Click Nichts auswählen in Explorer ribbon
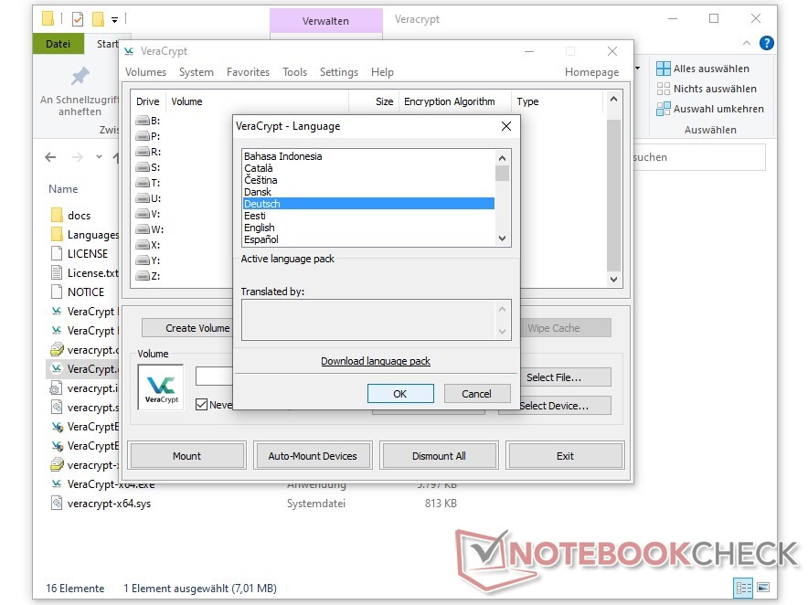This screenshot has width=808, height=605. click(707, 89)
